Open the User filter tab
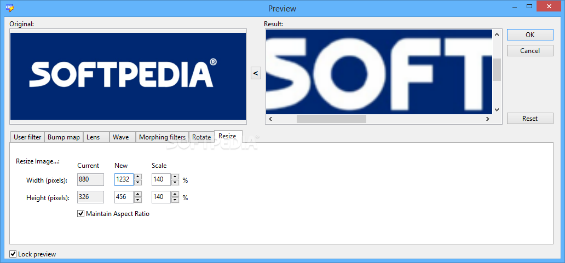The width and height of the screenshot is (565, 263). 27,137
